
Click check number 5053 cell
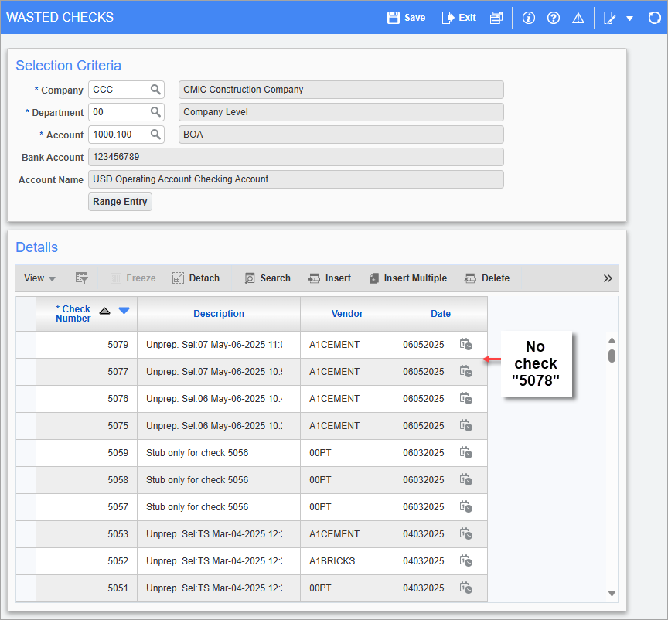tap(87, 534)
